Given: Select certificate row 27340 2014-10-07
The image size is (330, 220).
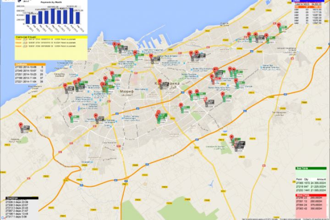Looking at the screenshot, I should 29,71.
